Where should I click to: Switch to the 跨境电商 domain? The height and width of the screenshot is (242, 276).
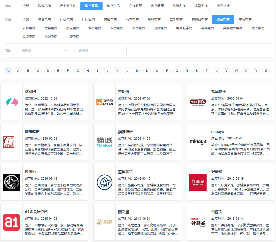(44, 6)
